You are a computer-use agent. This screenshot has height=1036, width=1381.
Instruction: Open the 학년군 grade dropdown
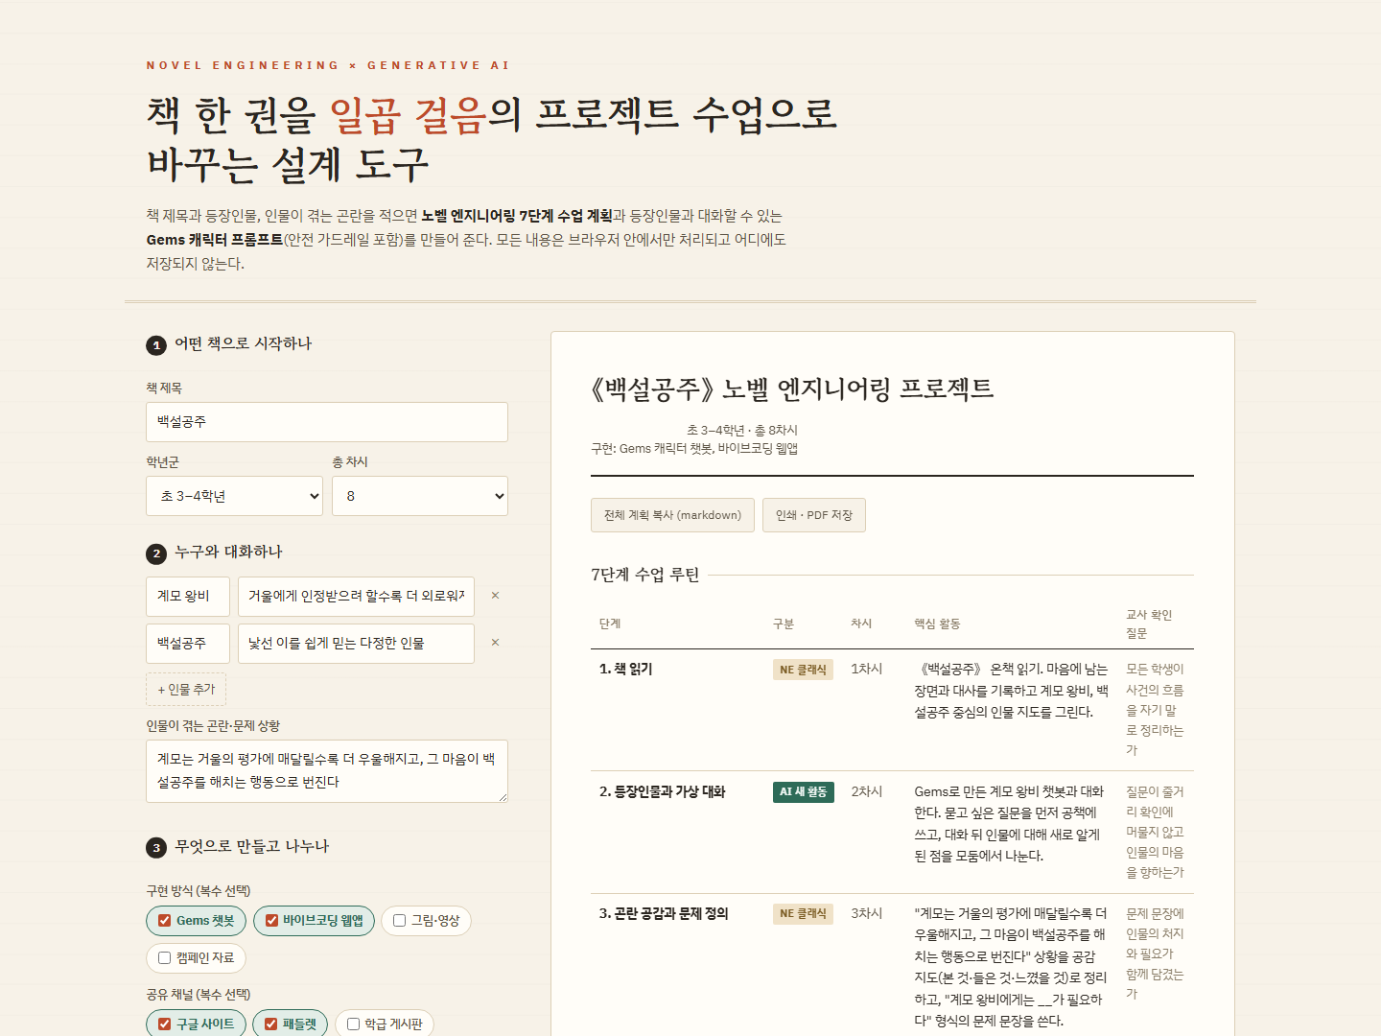[234, 496]
